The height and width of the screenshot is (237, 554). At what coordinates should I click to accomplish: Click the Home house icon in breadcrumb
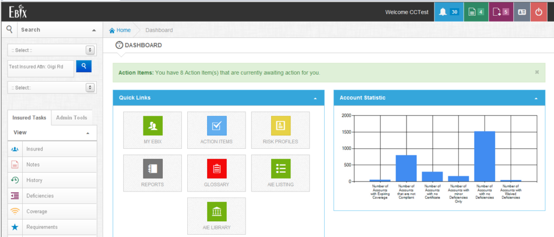(x=112, y=30)
